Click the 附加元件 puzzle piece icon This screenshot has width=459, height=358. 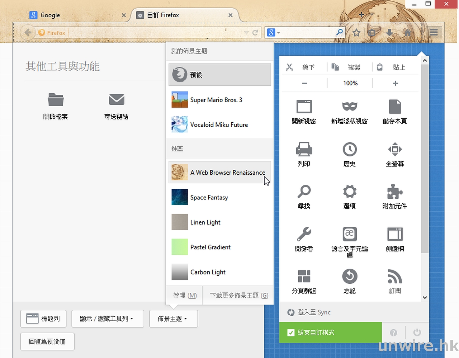[x=394, y=192]
